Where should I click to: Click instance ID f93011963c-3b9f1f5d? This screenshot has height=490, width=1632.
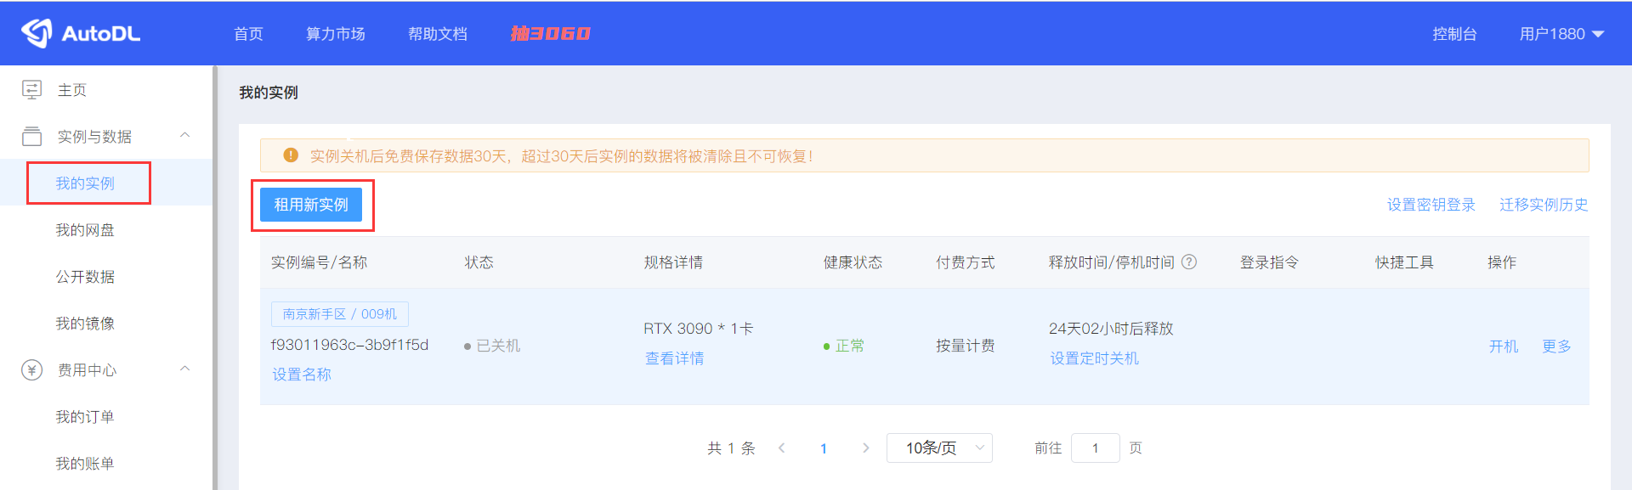click(x=349, y=345)
